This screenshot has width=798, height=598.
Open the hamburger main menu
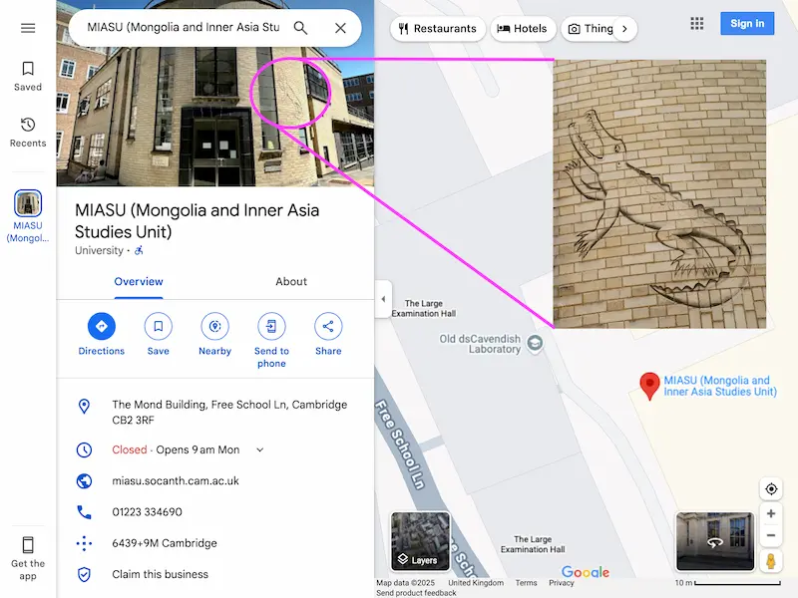point(28,28)
